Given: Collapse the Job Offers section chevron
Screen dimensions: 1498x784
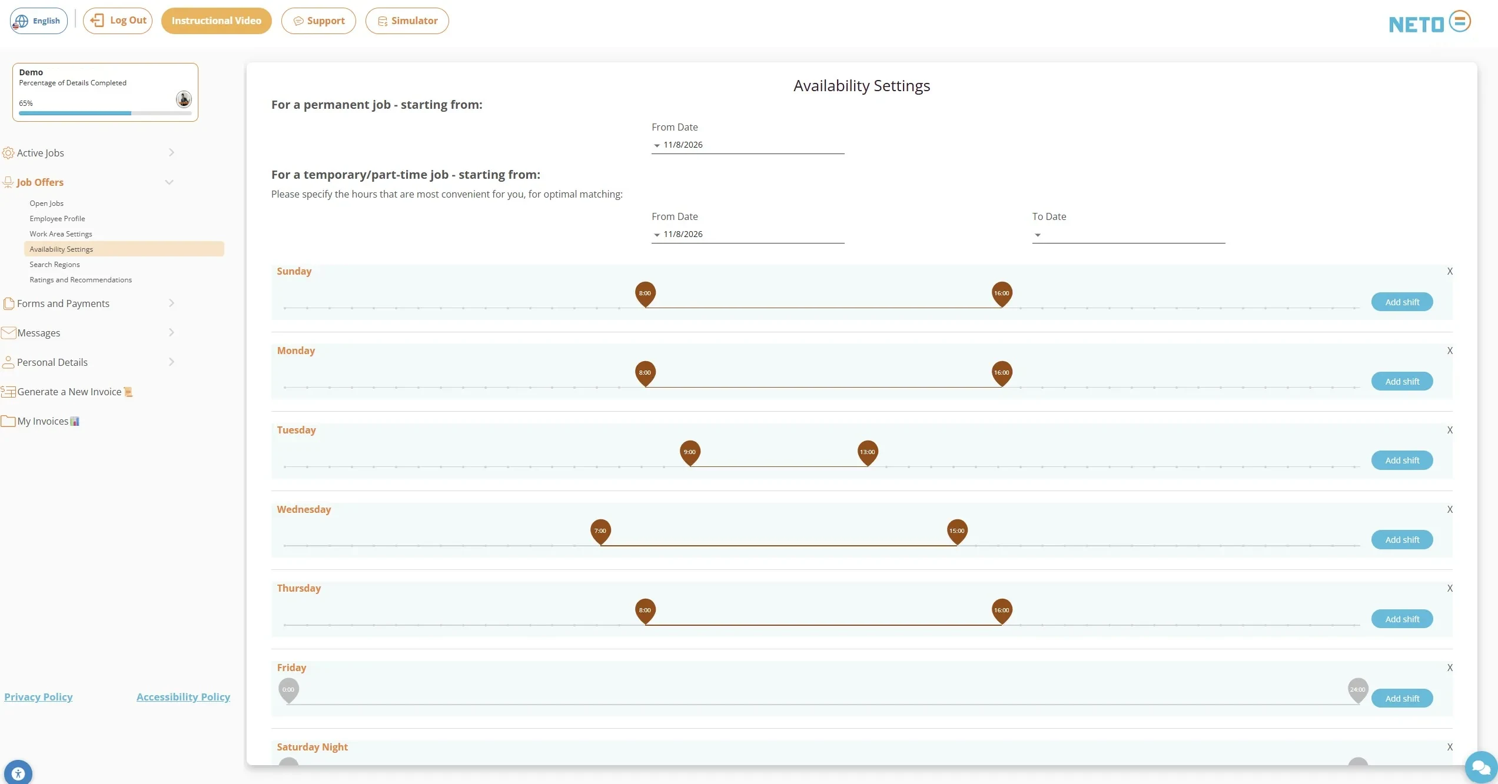Looking at the screenshot, I should coord(170,182).
